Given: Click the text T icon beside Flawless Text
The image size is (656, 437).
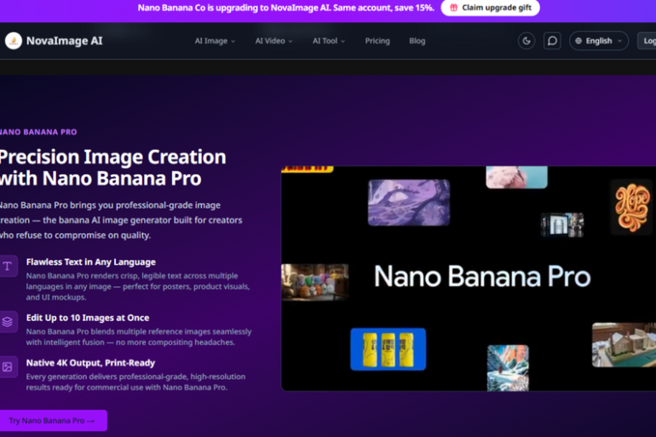Looking at the screenshot, I should coord(7,266).
